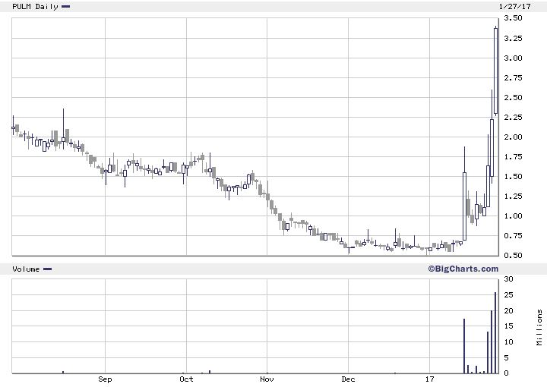Viewport: 547px width, 387px height.
Task: Click the 0.50 price axis label
Action: pyautogui.click(x=513, y=255)
